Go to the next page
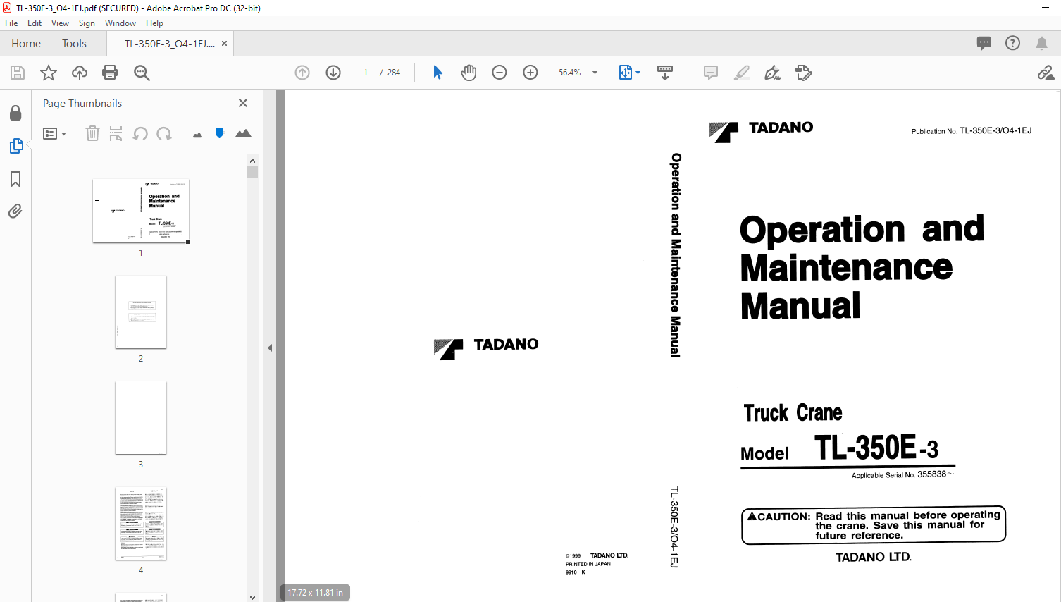 coord(333,73)
